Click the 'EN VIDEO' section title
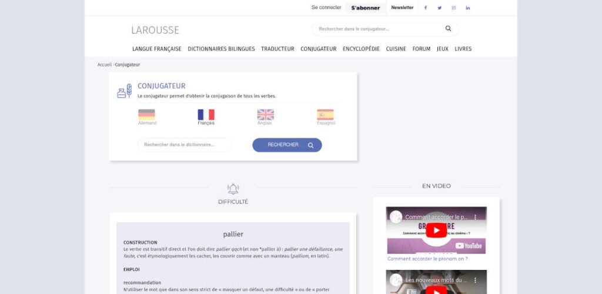Screen dimensions: 602x294 point(436,186)
